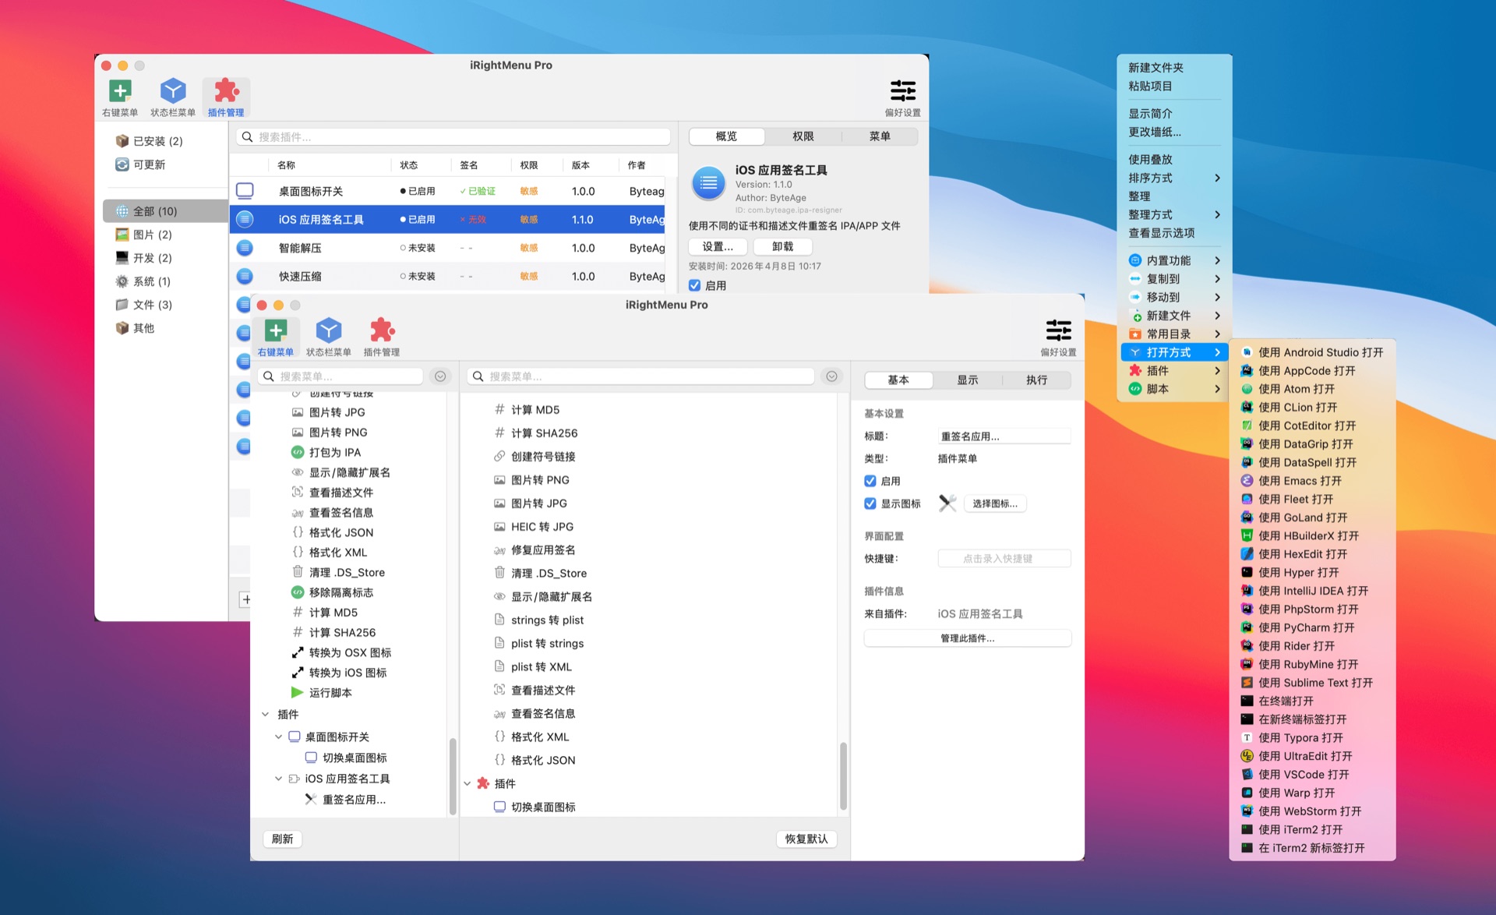Toggle 启用 checkbox in 基本设置
1496x915 pixels.
[870, 481]
